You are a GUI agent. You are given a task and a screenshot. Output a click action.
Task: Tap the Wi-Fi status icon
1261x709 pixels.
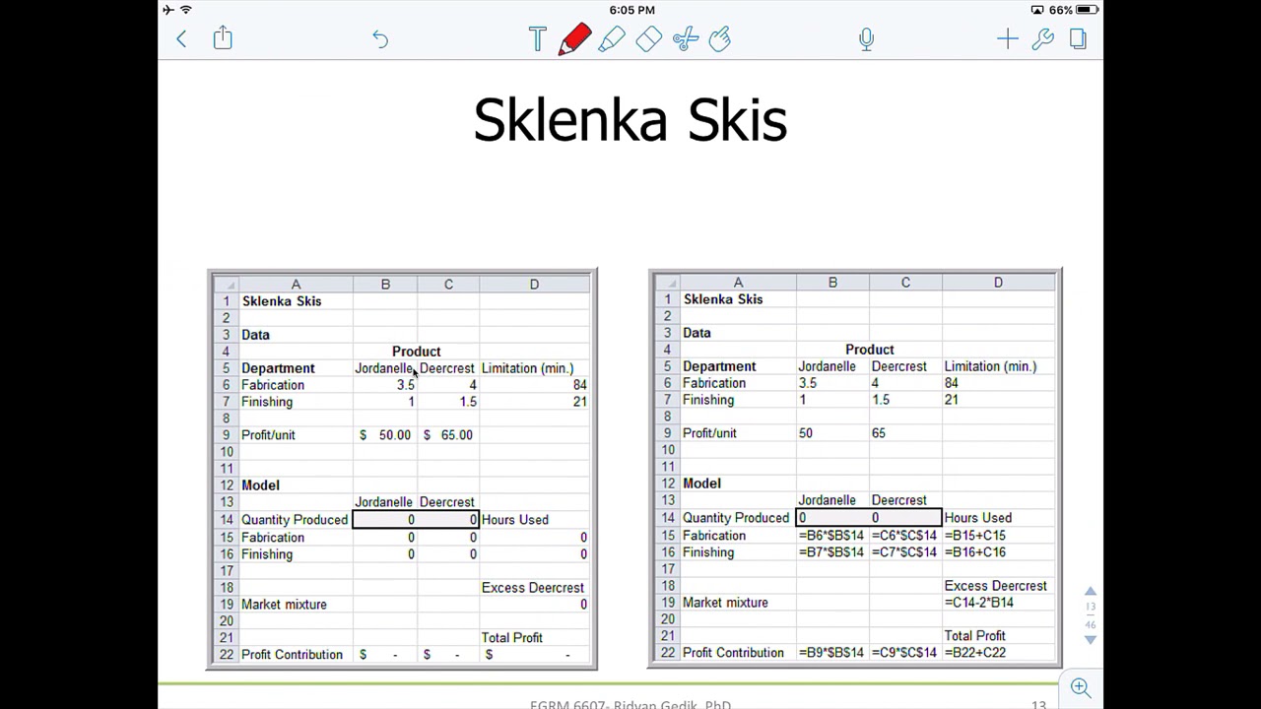click(185, 10)
